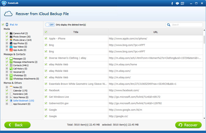
Task: Click the green Back button
Action: [x=18, y=125]
